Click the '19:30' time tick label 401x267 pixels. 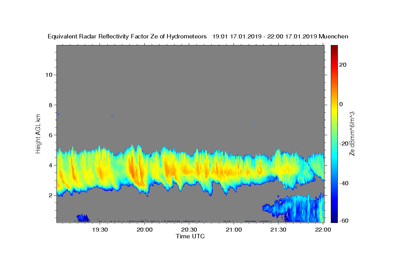[100, 230]
